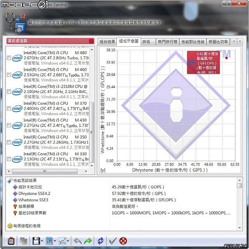This screenshot has height=249, width=249.
Task: Select the 性能測試結果 tree heading
Action: coord(25,181)
